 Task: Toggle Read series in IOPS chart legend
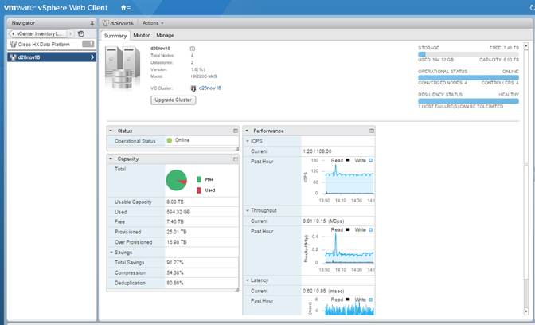(340, 160)
